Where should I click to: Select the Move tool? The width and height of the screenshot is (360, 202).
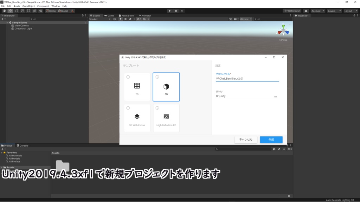tap(11, 11)
